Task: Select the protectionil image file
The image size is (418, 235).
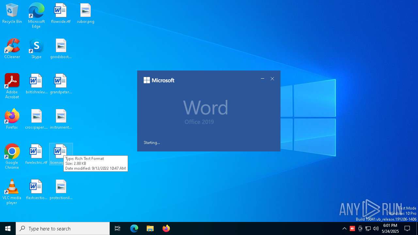Action: 61,190
